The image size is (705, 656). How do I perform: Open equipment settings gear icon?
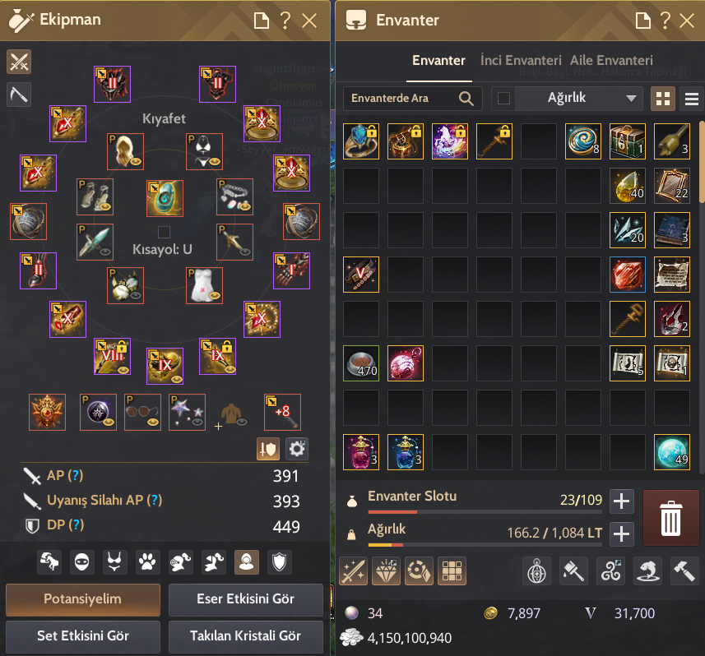(x=297, y=449)
